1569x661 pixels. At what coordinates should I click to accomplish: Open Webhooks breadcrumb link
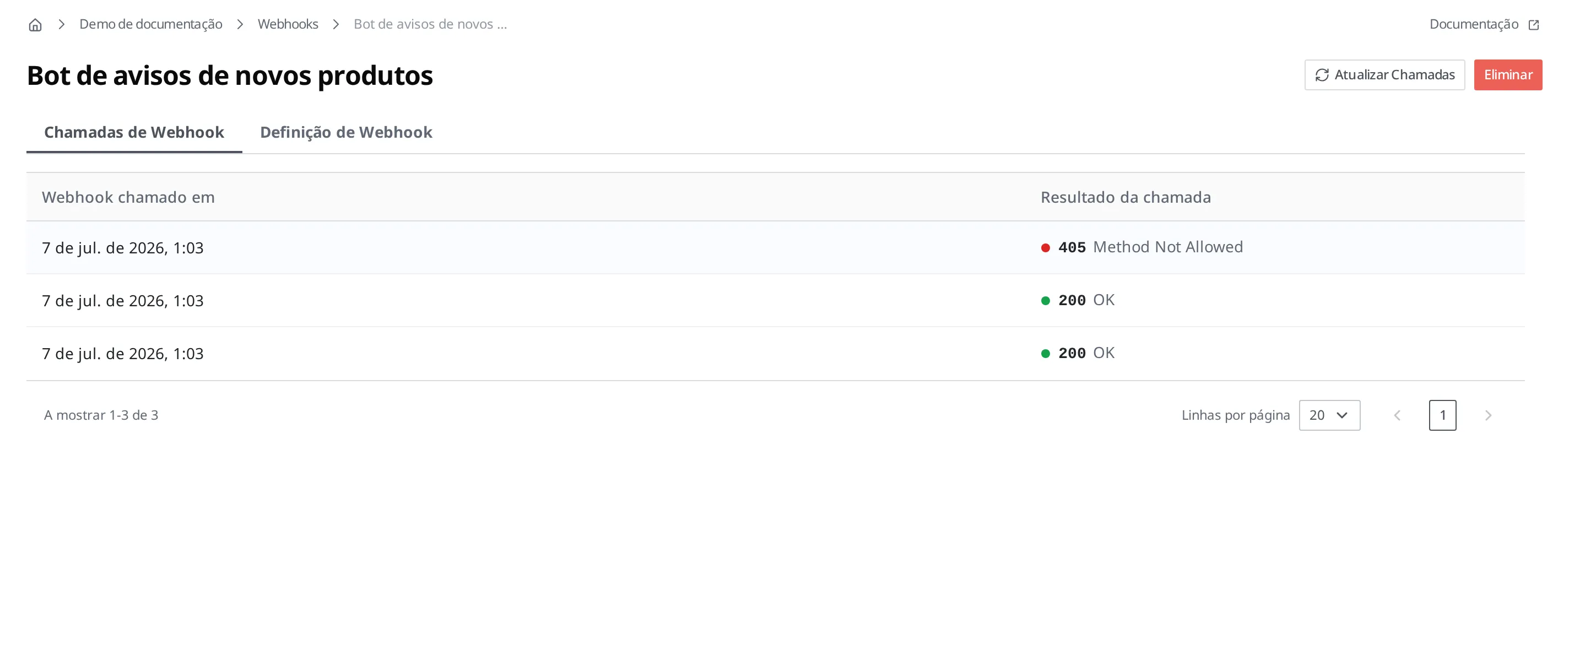click(288, 24)
